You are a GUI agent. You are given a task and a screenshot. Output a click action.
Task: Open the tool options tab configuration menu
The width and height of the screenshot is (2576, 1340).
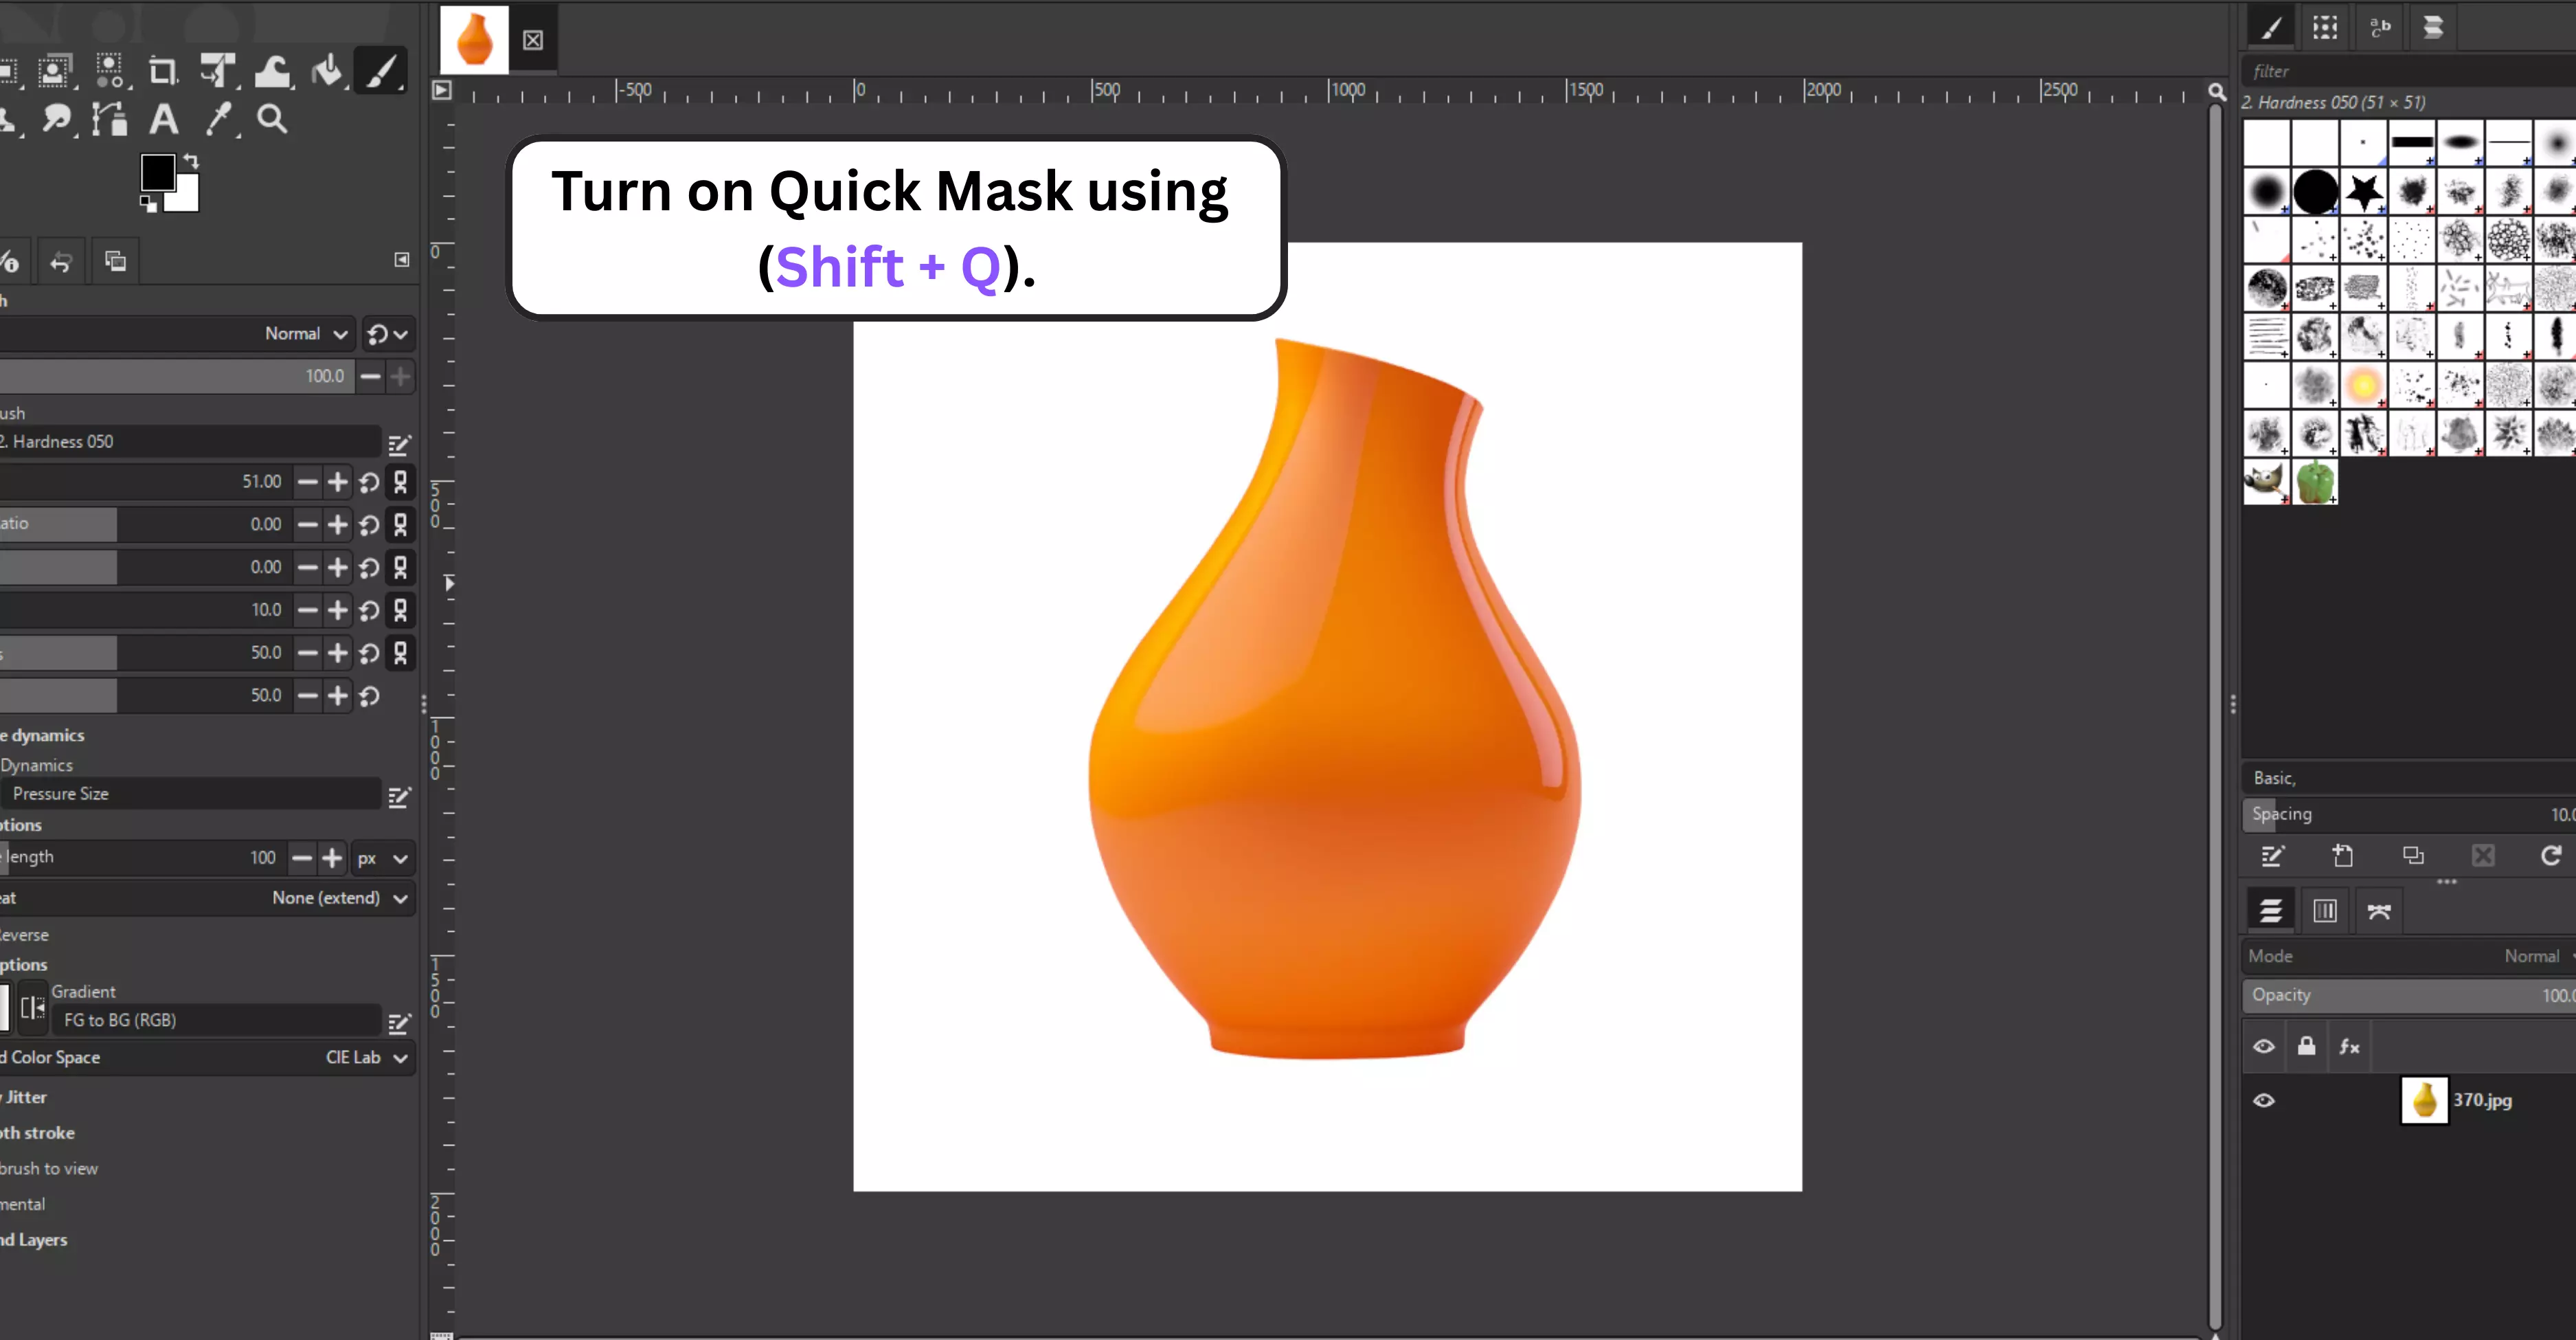coord(402,260)
